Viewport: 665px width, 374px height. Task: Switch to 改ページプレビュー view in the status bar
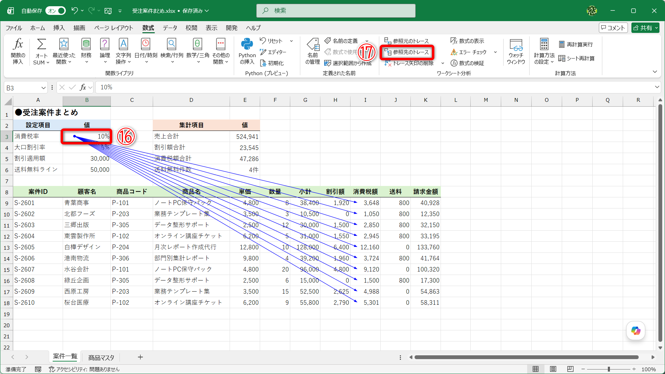(570, 369)
